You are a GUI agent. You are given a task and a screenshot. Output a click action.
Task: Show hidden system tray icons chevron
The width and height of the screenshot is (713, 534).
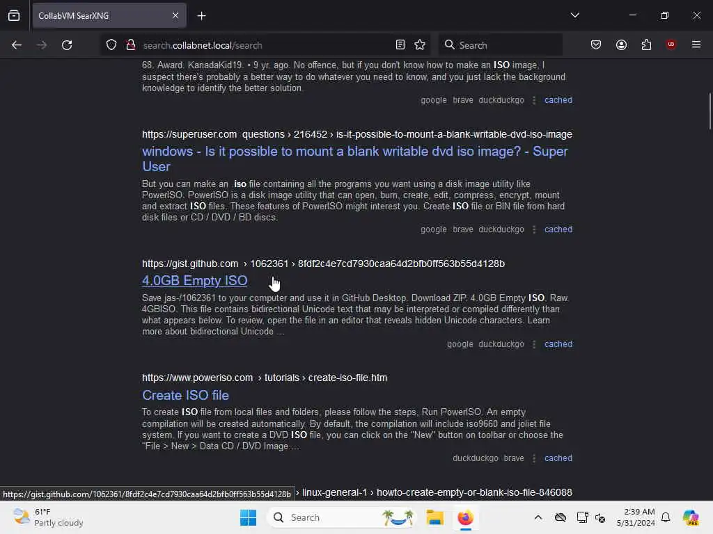(x=538, y=517)
